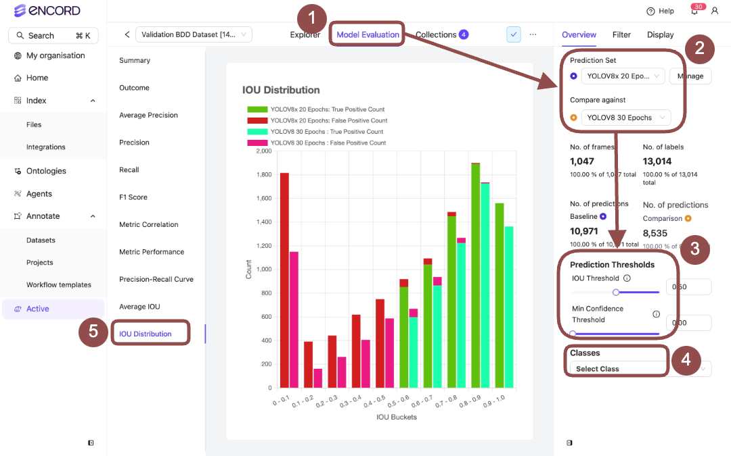Collapse the Annotate section chevron
731x456 pixels.
pos(93,216)
